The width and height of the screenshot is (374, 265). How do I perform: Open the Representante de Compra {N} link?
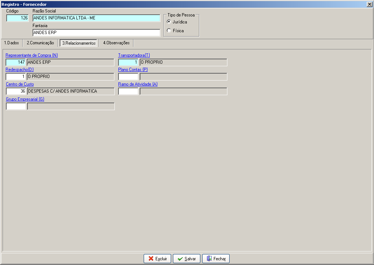(x=32, y=55)
